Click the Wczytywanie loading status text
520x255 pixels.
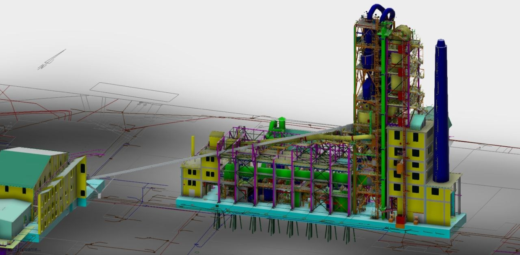tap(24, 250)
